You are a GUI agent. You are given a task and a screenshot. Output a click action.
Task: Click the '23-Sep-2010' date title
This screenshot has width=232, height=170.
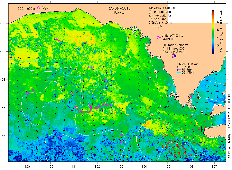(x=120, y=8)
